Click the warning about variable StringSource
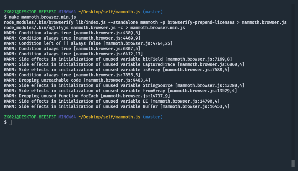Image resolution: width=298 pixels, height=171 pixels. coord(124,85)
